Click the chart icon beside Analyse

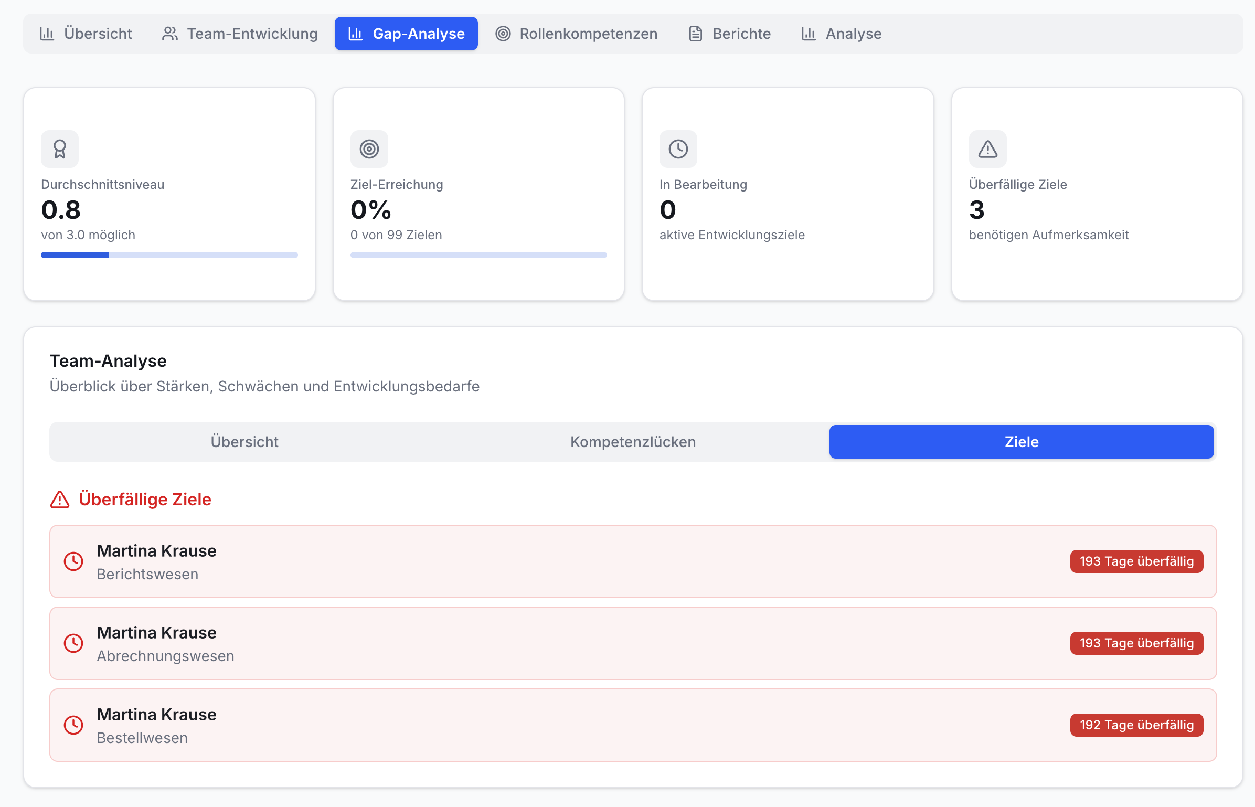point(809,34)
